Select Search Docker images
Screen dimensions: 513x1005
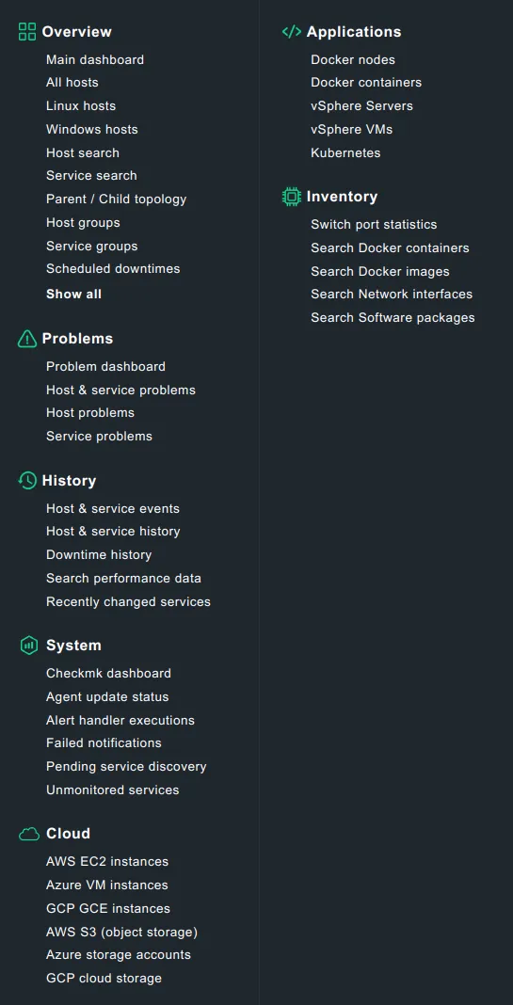point(380,271)
